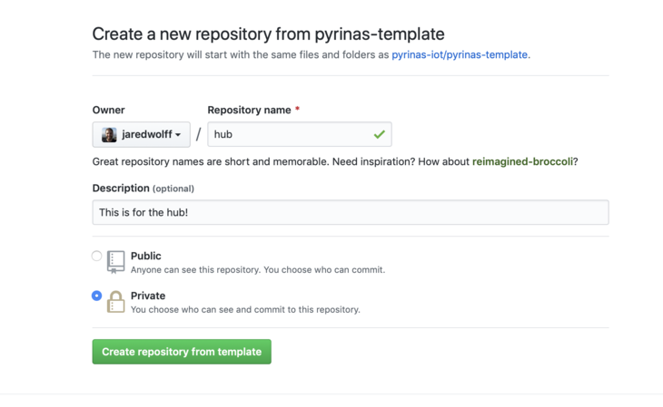
Task: Click the bold Private label text
Action: point(148,296)
